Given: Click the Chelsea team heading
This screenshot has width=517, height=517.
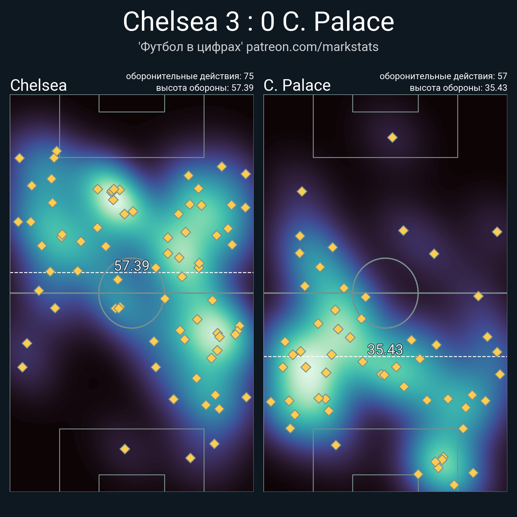Looking at the screenshot, I should coord(38,85).
